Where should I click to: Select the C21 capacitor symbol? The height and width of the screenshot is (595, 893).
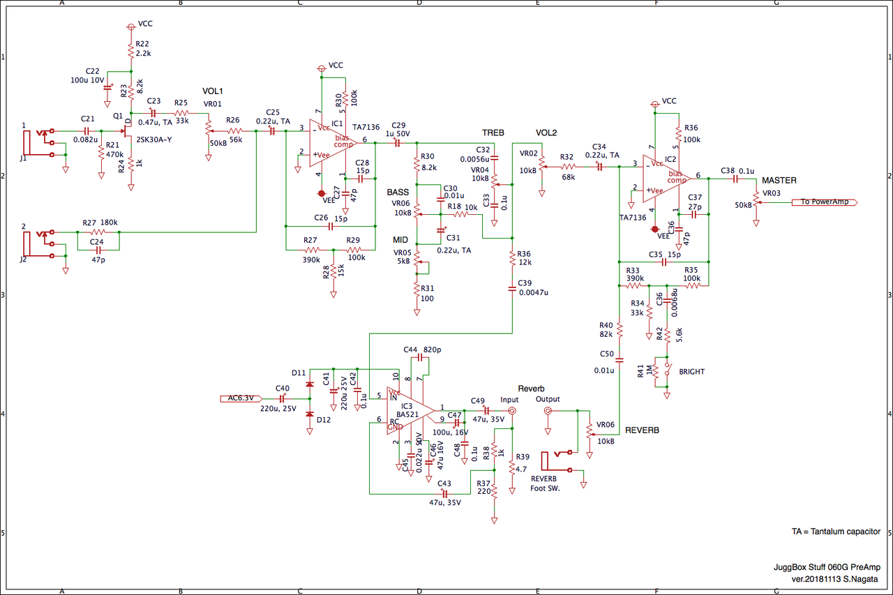tap(87, 130)
